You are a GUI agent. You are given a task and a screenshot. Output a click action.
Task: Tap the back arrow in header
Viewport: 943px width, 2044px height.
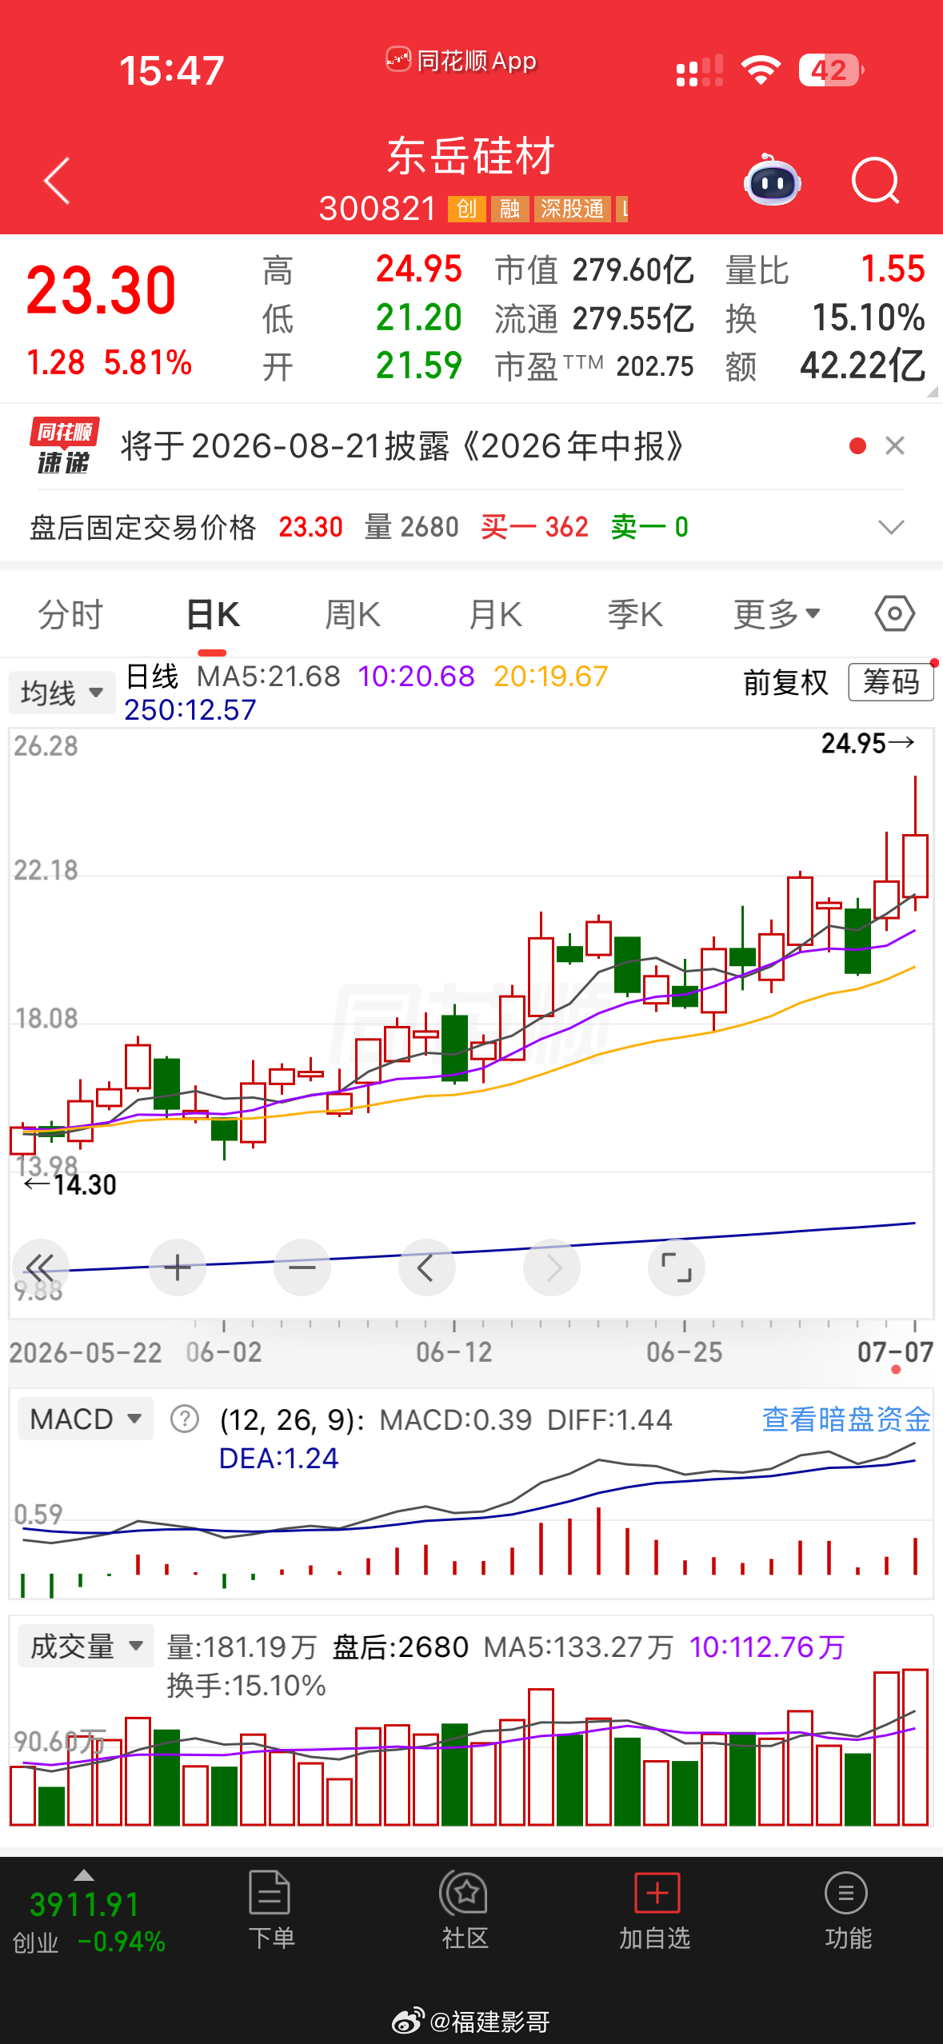tap(57, 181)
